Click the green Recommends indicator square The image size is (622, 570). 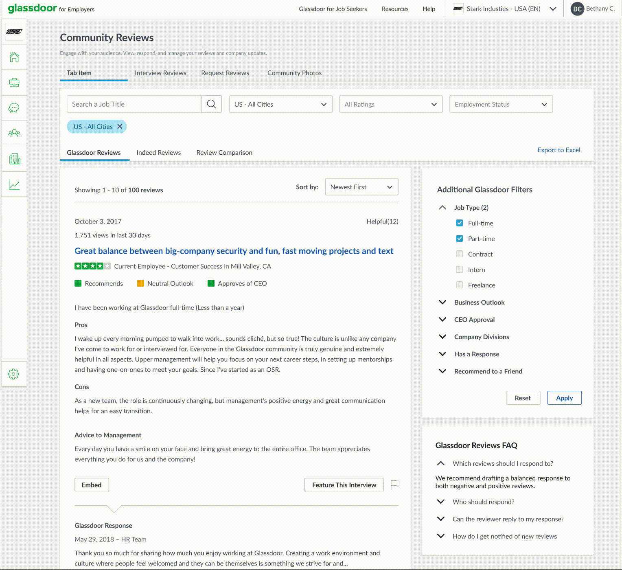(x=78, y=283)
